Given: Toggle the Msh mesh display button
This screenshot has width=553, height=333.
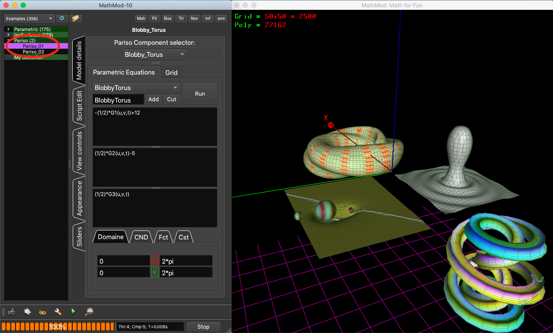Looking at the screenshot, I should tap(141, 18).
